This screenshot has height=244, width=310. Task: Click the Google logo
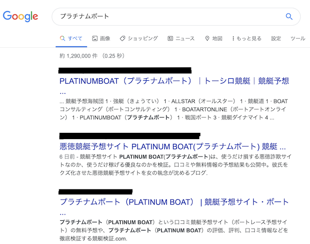coord(20,16)
